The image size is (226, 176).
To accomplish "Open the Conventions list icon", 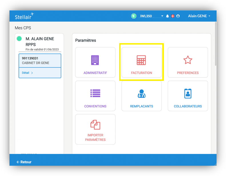I will pos(95,93).
